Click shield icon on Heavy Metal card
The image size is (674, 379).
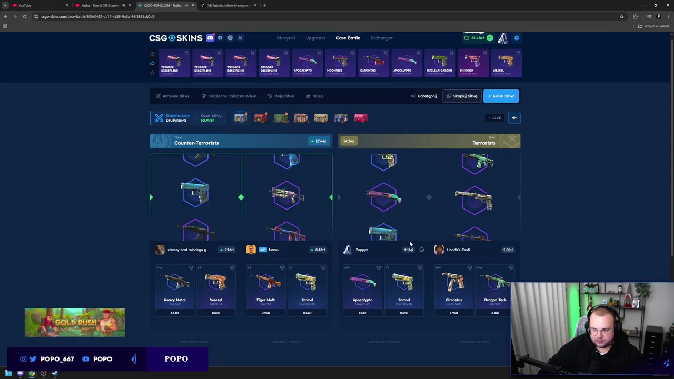tap(191, 268)
